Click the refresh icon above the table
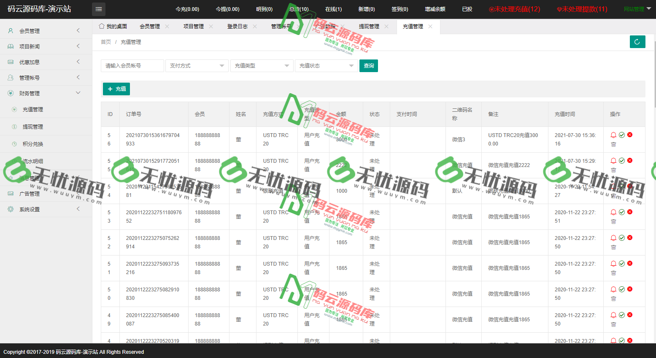 637,42
